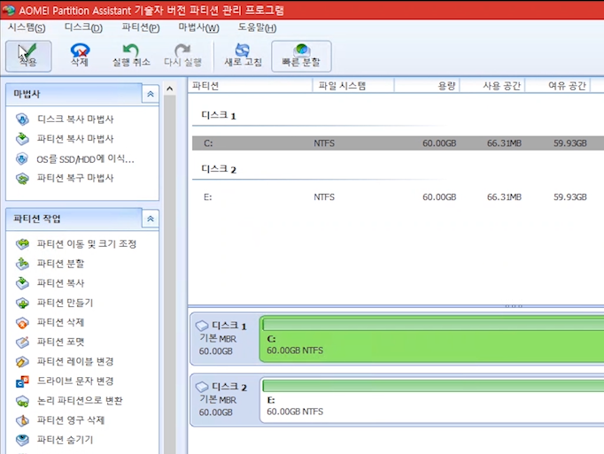Click the 삭제 (Discard) toolbar icon
The height and width of the screenshot is (454, 604).
coord(80,55)
